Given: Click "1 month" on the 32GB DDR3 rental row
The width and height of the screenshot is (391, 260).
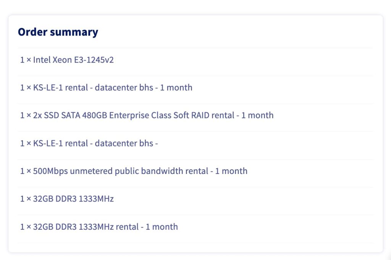Looking at the screenshot, I should pos(162,227).
